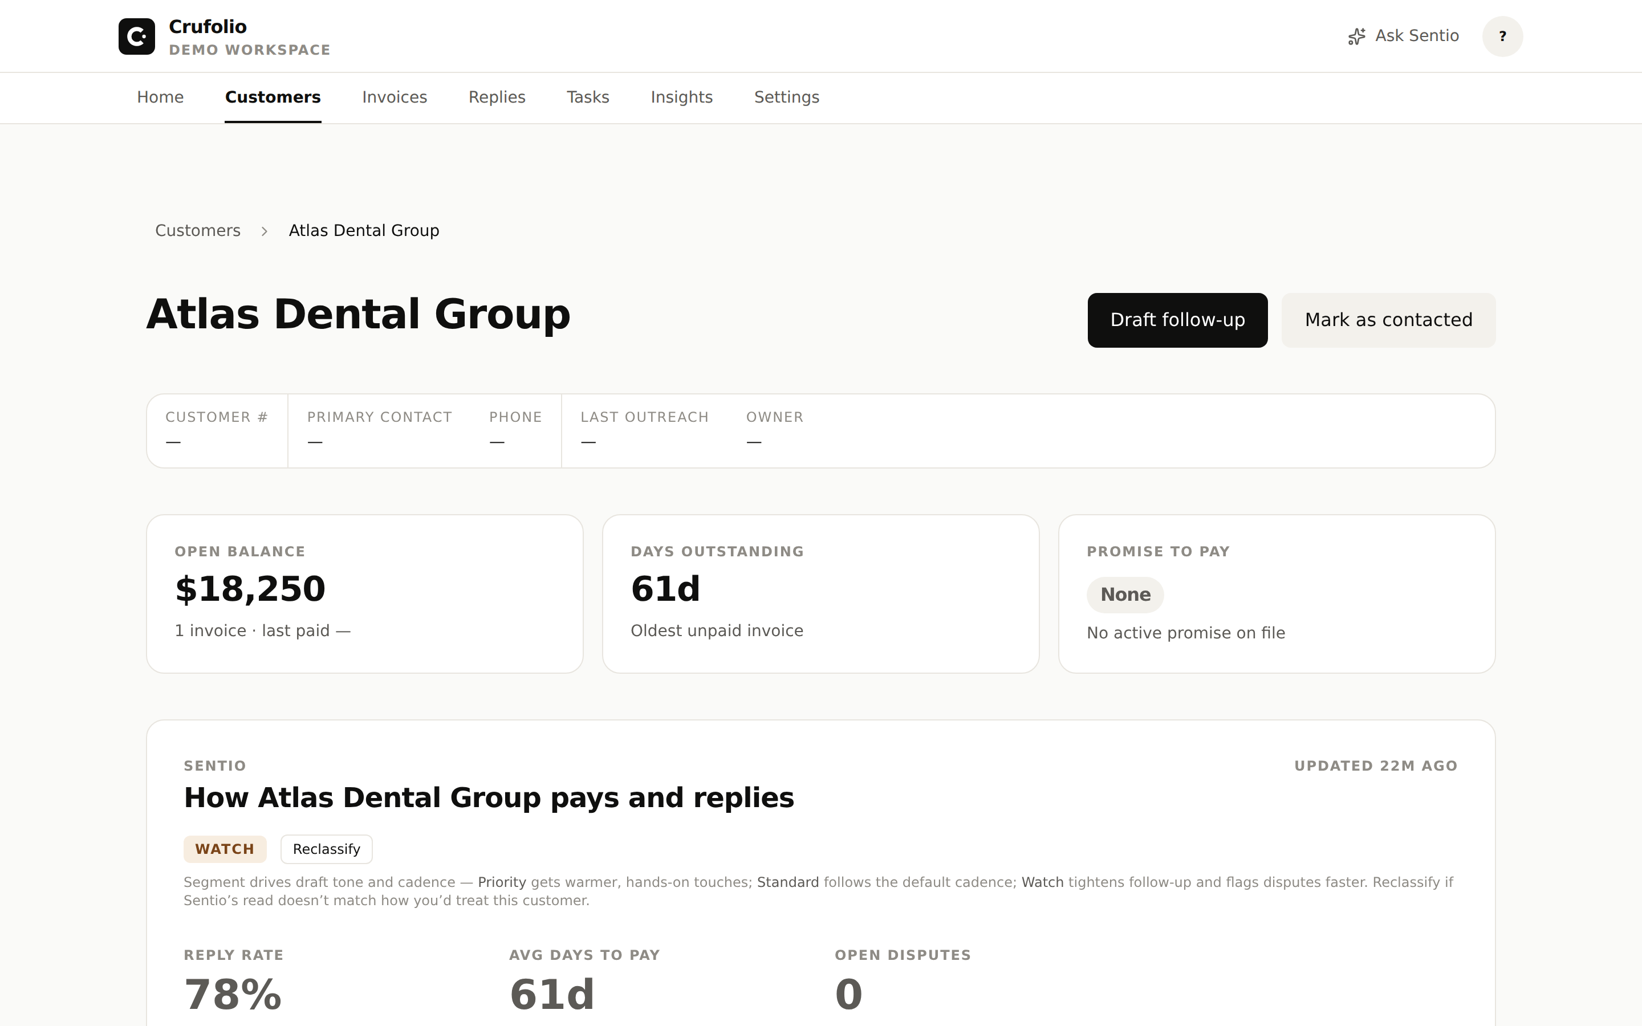Viewport: 1642px width, 1026px height.
Task: Click the Crufolio logo icon
Action: [136, 36]
